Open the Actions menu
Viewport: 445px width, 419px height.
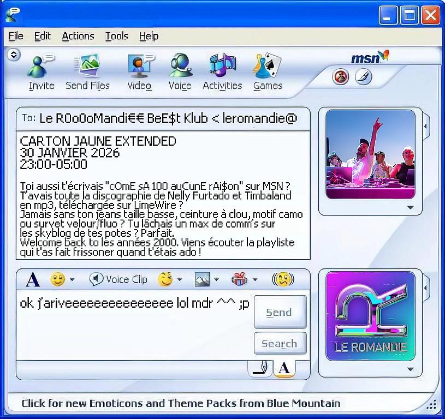click(x=78, y=36)
